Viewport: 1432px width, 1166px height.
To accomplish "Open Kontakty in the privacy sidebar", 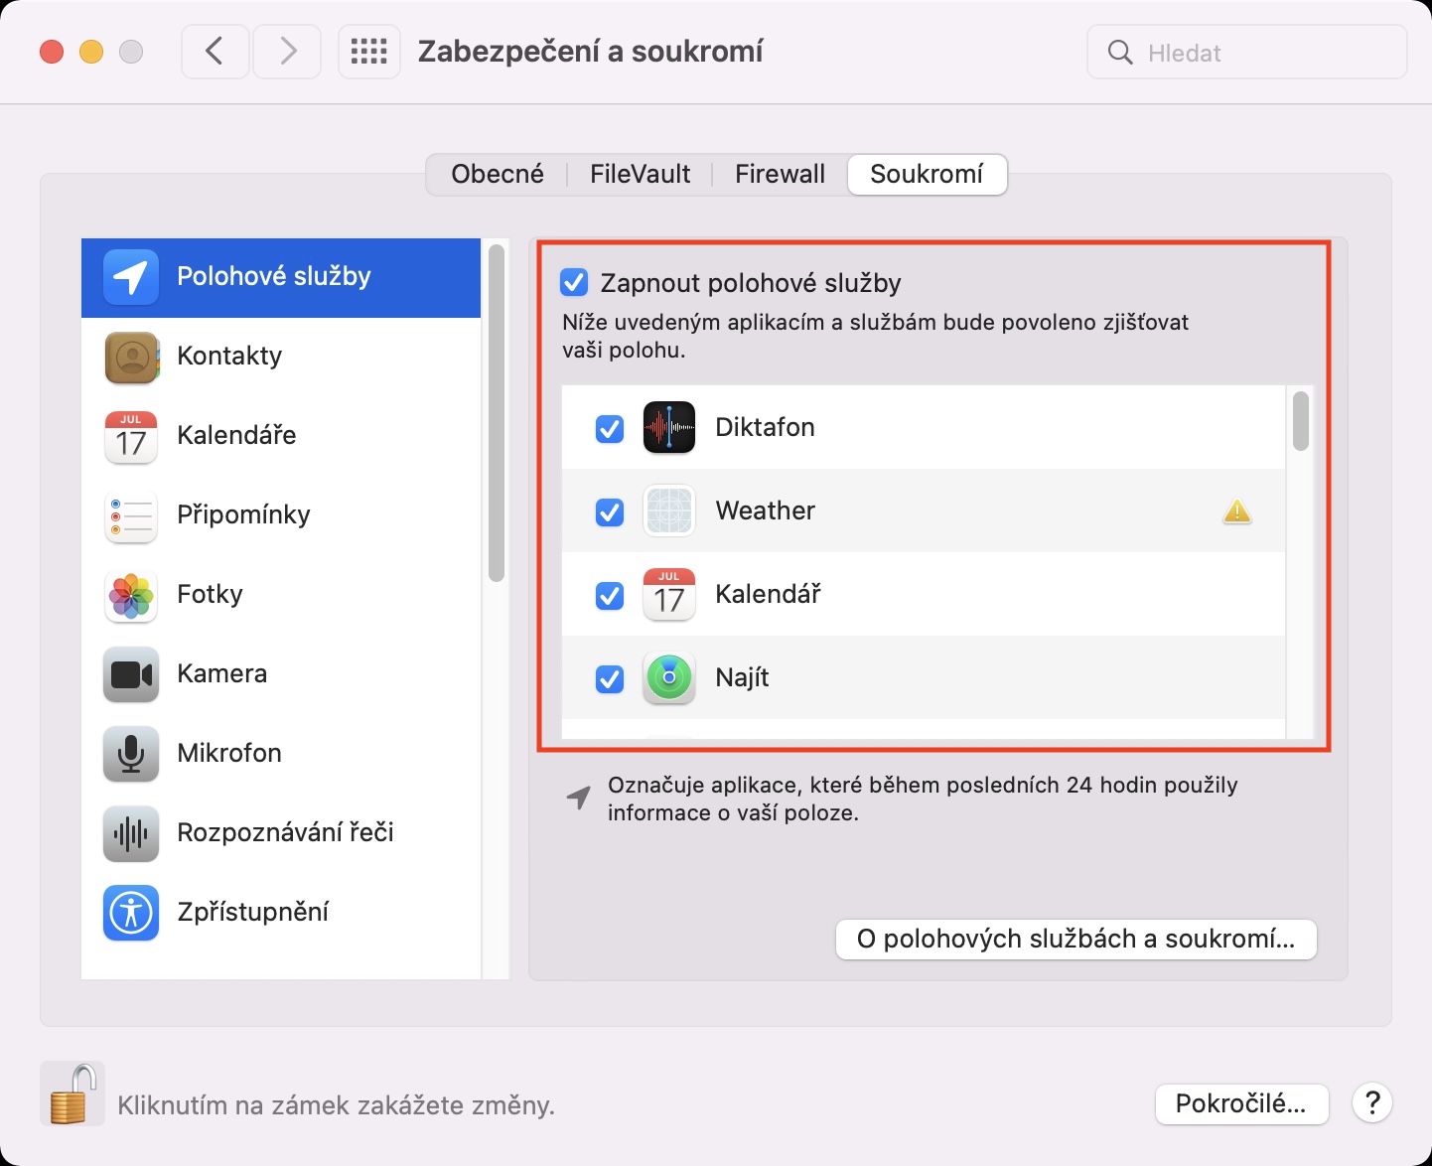I will pyautogui.click(x=229, y=357).
